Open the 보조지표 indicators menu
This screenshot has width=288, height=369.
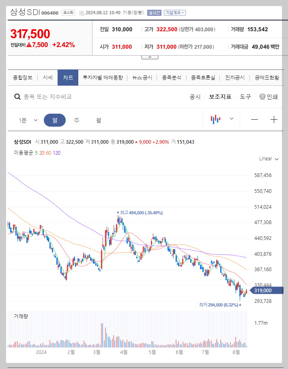click(x=220, y=97)
